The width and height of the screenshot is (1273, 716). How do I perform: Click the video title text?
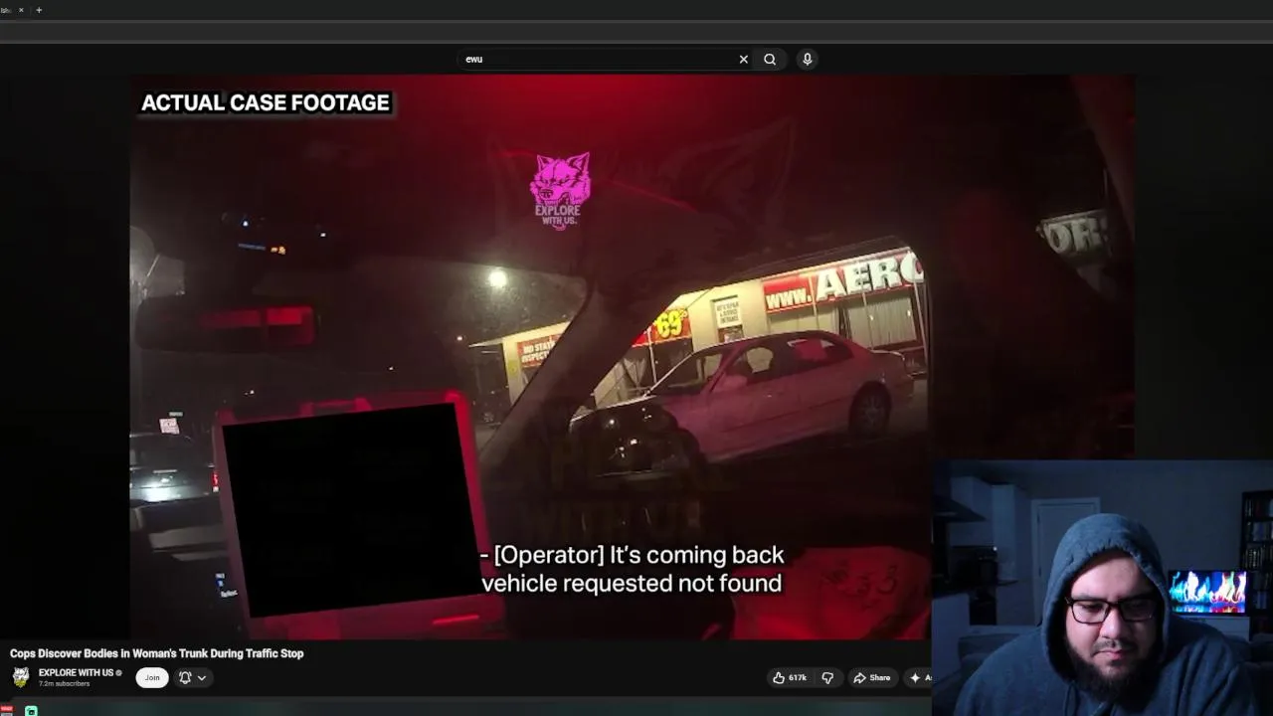click(156, 653)
